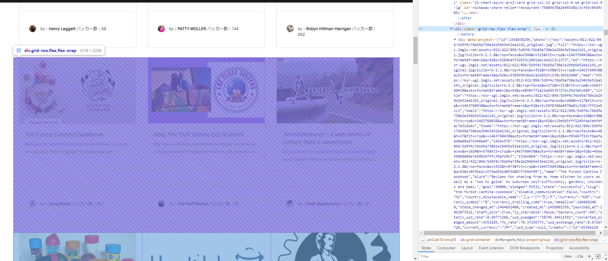Switch to the Computed tab
Screen dimensions: 608x261
[446, 248]
